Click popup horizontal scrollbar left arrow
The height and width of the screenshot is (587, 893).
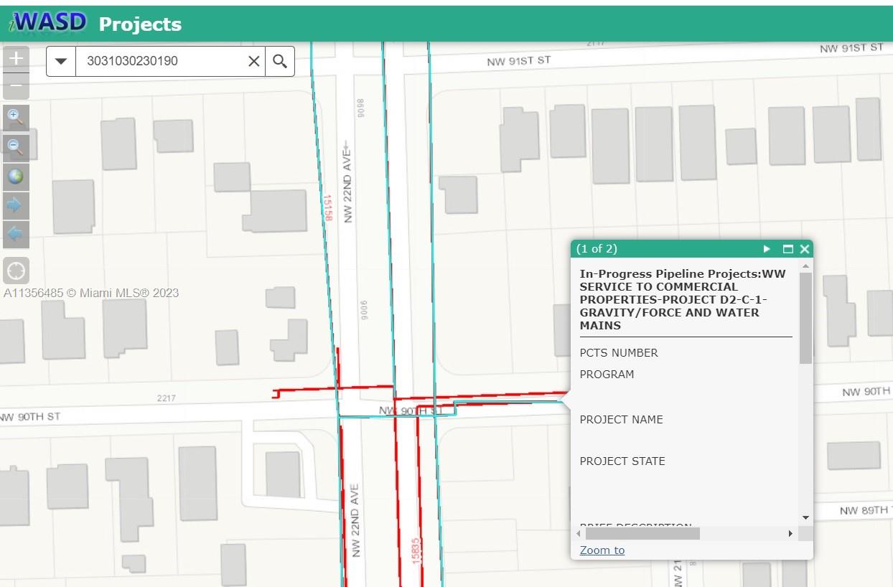click(x=579, y=534)
